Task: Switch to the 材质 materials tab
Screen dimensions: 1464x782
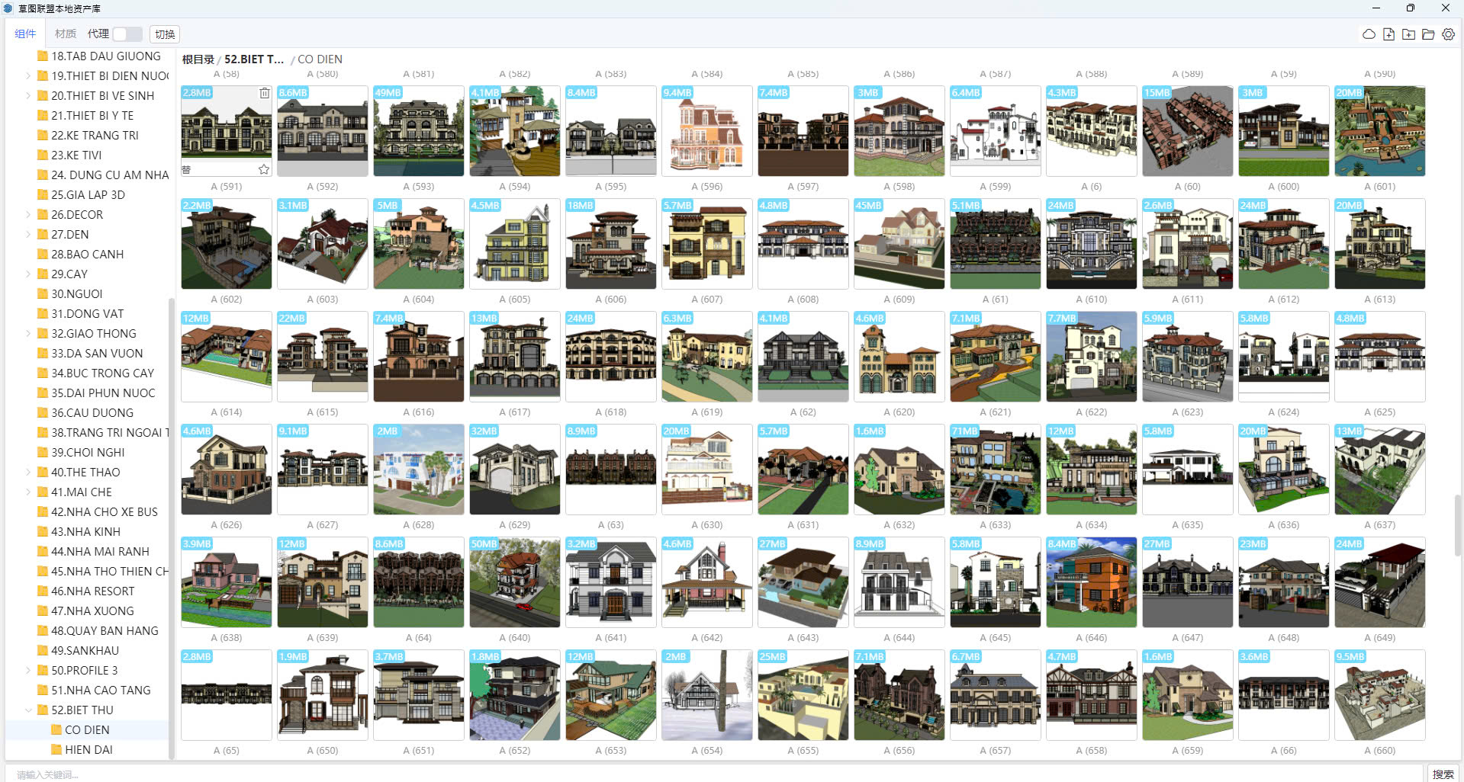Action: (66, 34)
